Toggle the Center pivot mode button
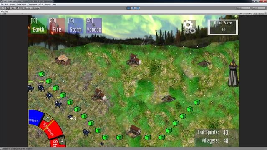 point(27,8)
